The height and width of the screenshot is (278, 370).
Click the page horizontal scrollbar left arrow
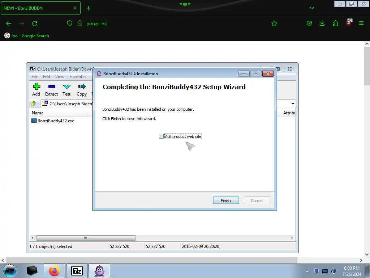coord(3,260)
